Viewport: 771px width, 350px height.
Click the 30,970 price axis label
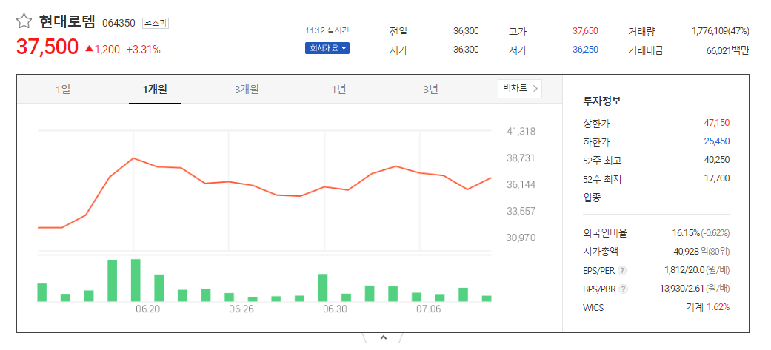[521, 238]
